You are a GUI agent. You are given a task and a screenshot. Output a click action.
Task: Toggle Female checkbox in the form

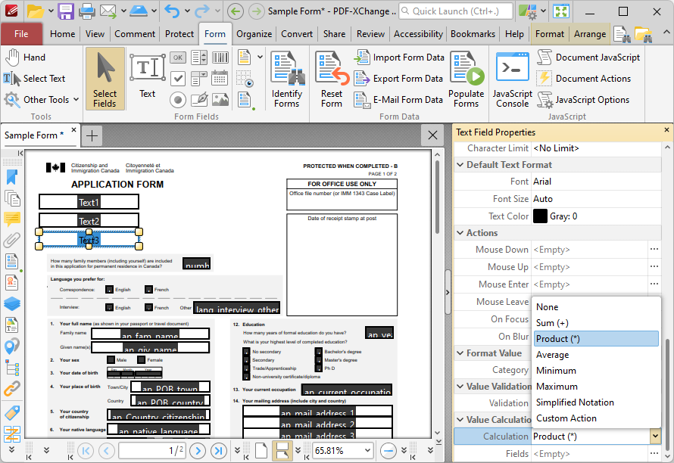[142, 360]
